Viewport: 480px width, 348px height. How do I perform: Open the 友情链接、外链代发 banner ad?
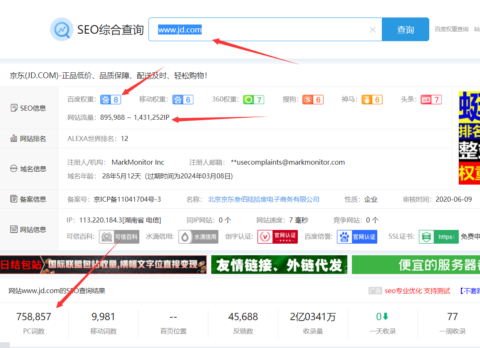pyautogui.click(x=279, y=265)
